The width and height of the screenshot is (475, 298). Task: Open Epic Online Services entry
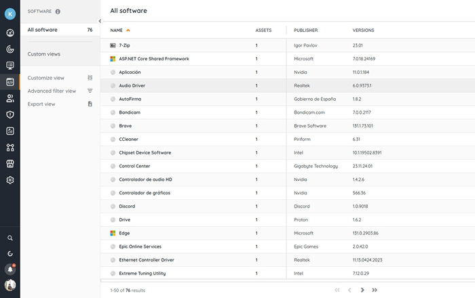tap(140, 247)
